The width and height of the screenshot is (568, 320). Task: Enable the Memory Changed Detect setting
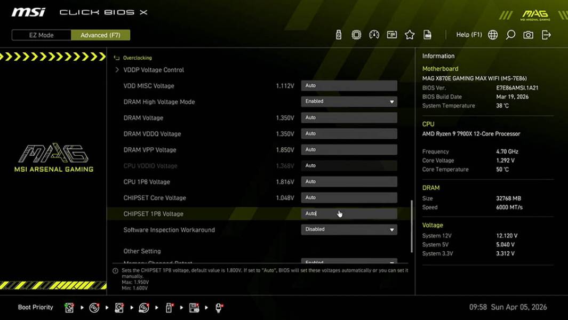pos(348,262)
